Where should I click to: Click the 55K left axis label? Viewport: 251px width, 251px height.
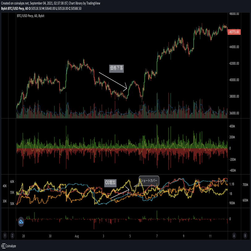coord(12,192)
